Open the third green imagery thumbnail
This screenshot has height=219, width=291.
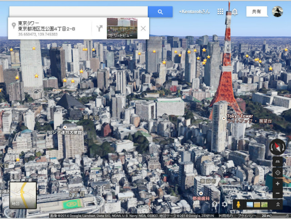pos(264,204)
